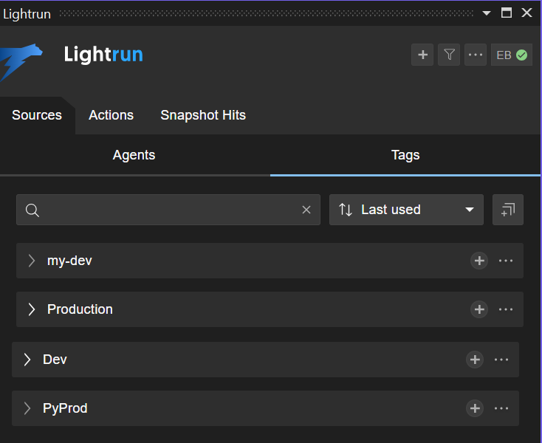Open more options for Production tag
542x443 pixels.
[506, 309]
